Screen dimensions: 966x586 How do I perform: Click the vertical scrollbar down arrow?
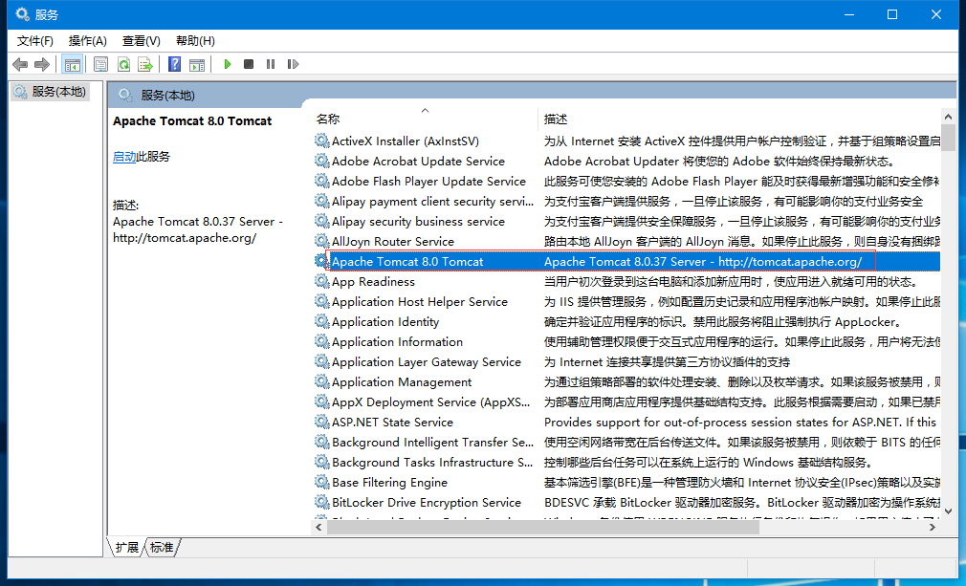click(x=948, y=511)
